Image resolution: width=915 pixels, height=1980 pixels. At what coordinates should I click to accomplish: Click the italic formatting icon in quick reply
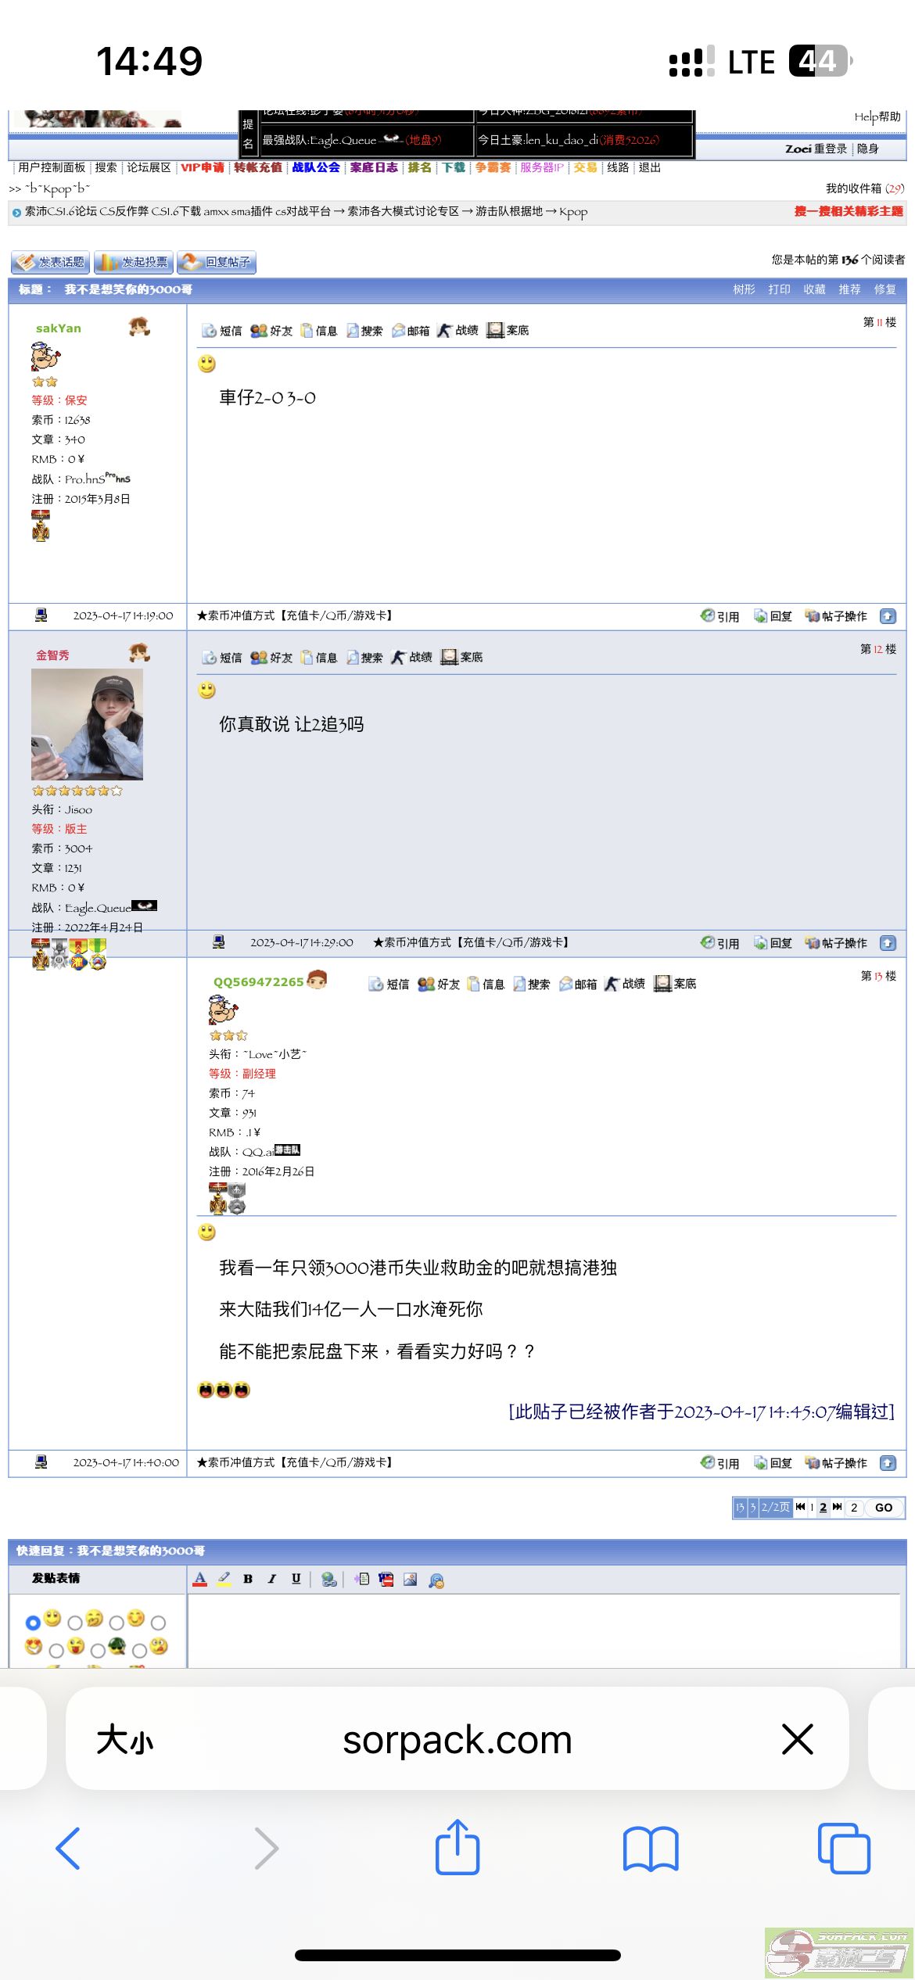[x=272, y=1579]
